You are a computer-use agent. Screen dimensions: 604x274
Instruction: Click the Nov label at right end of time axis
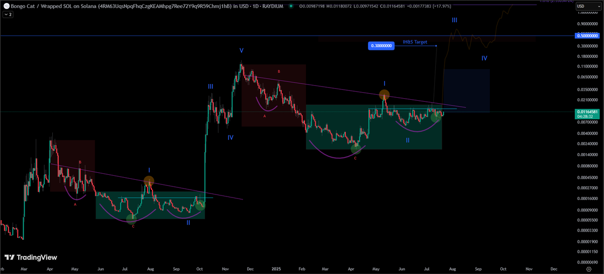coord(528,269)
